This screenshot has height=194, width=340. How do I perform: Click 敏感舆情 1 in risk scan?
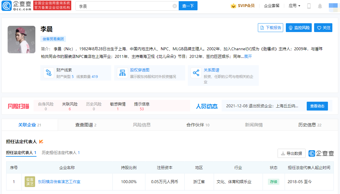tap(118, 106)
